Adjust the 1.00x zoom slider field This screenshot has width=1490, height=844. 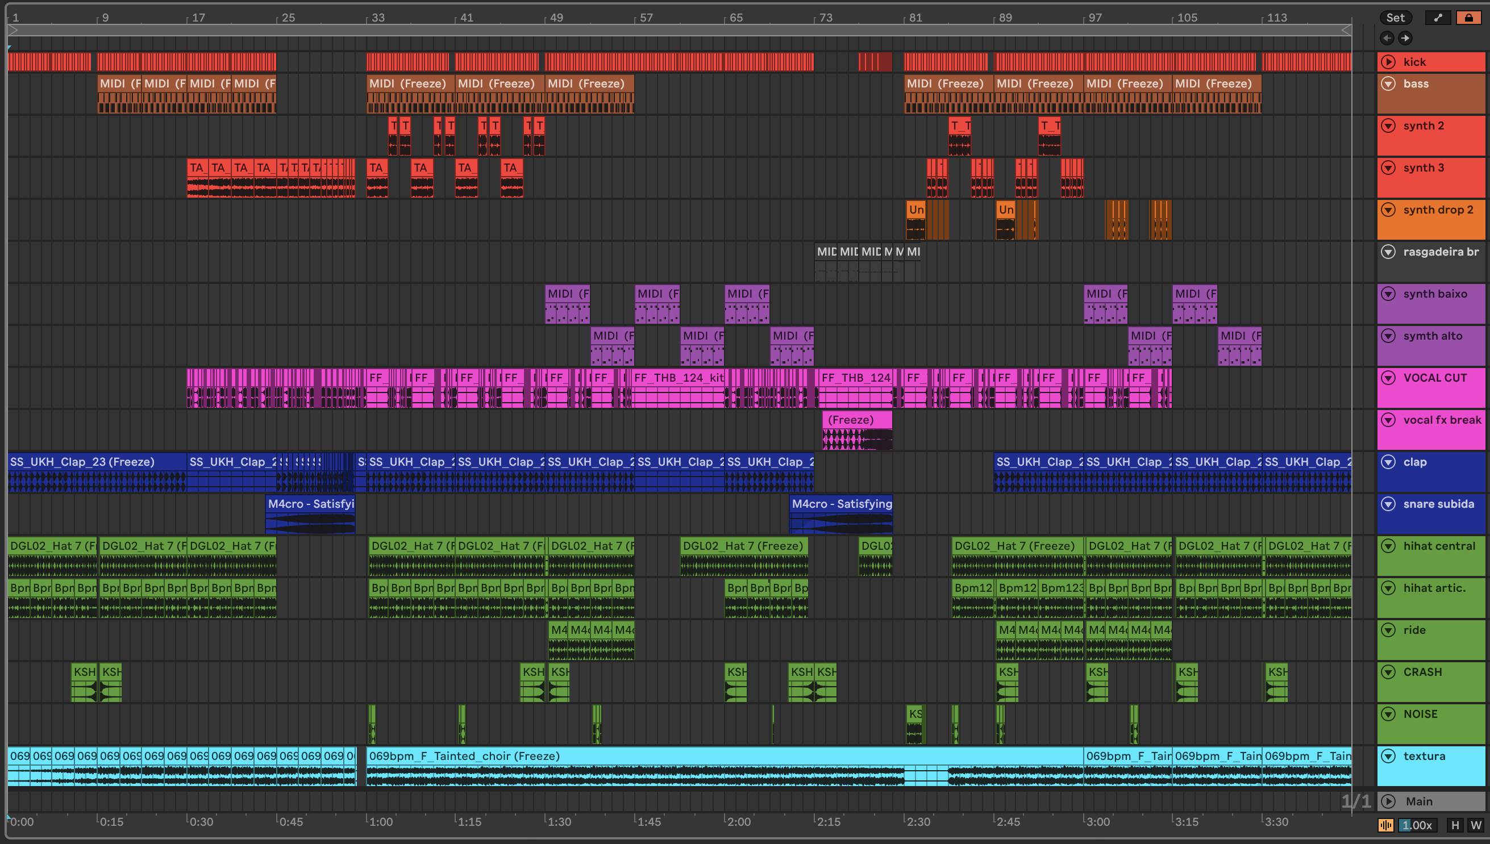tap(1417, 825)
